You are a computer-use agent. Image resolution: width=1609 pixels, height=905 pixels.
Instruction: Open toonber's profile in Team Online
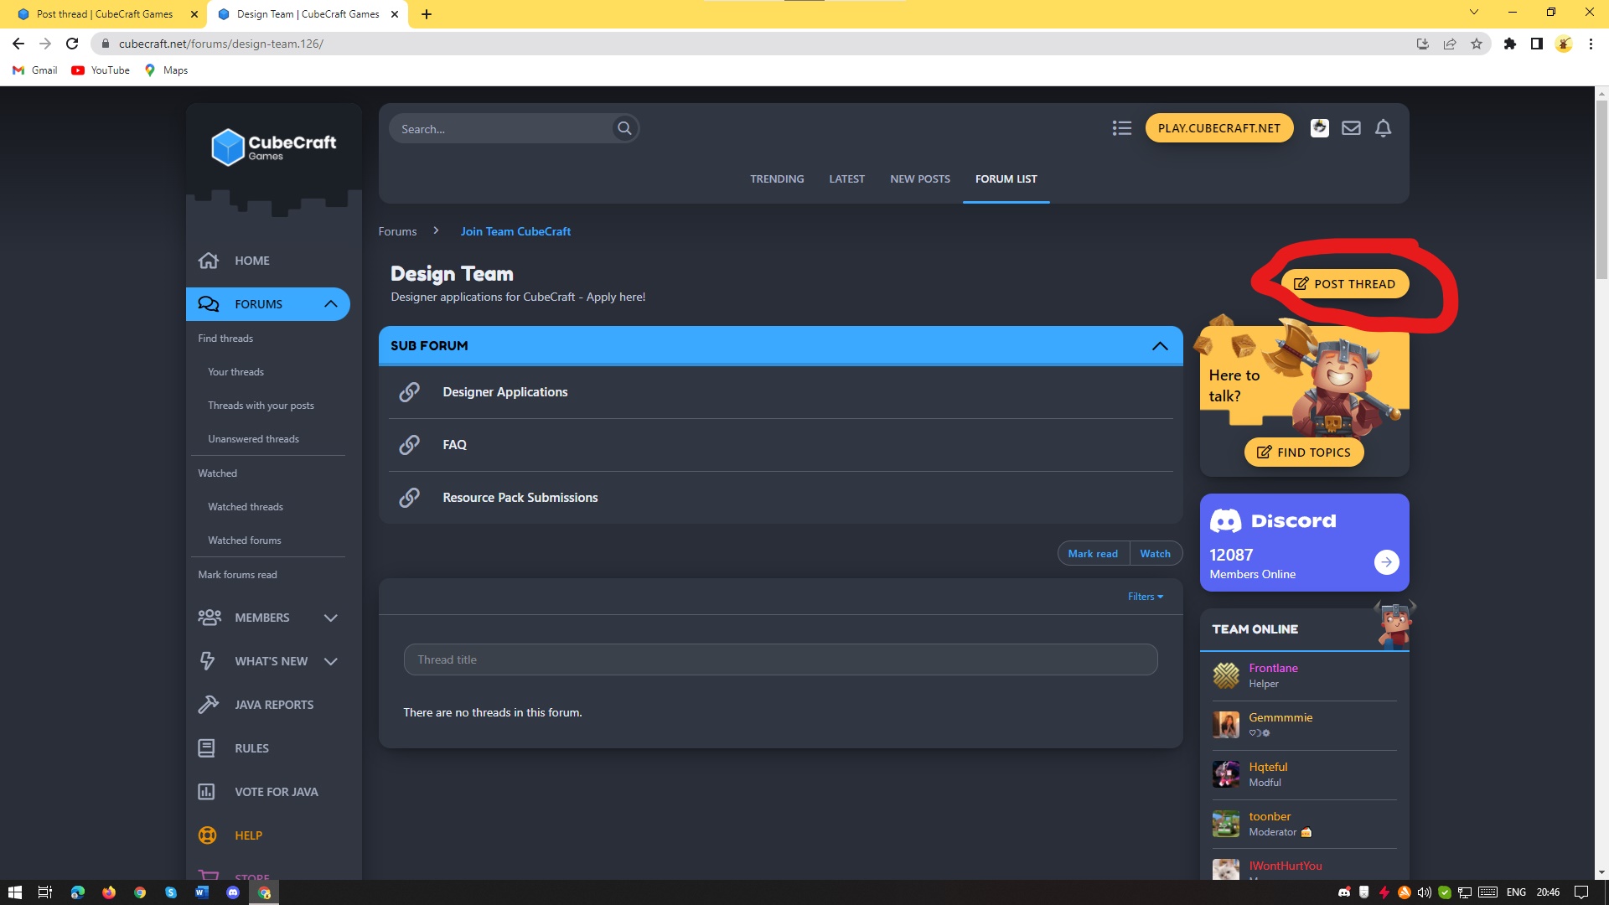point(1270,816)
